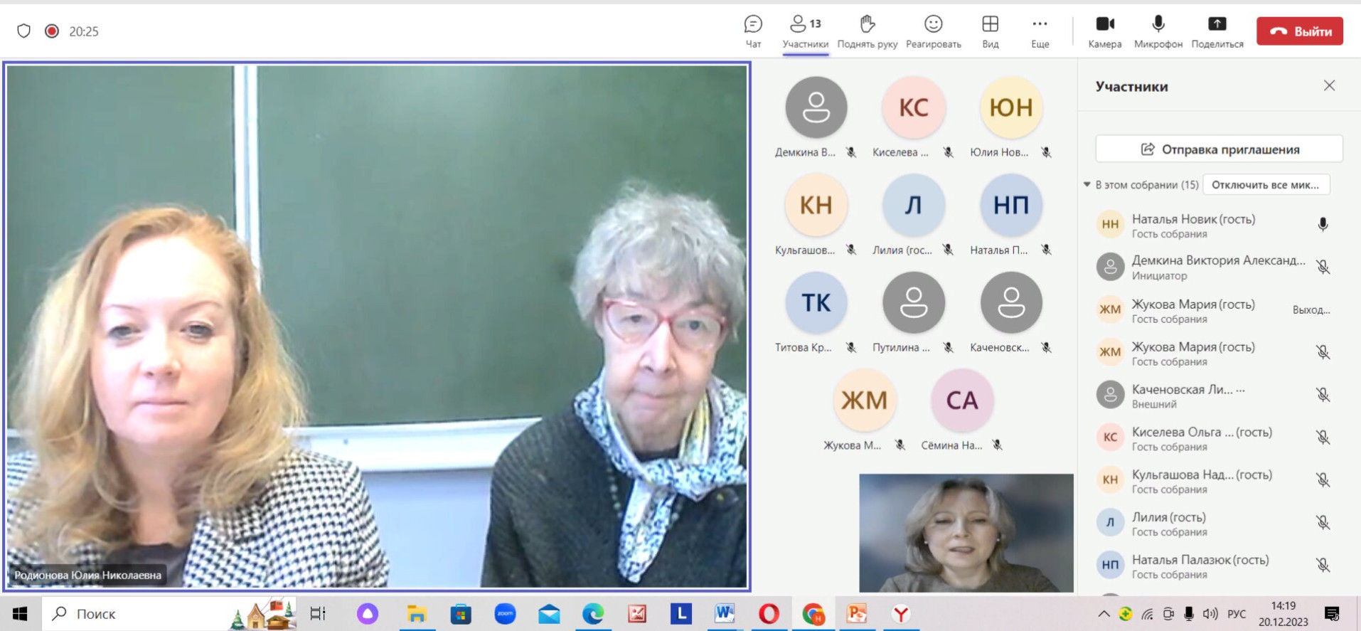The width and height of the screenshot is (1361, 631).
Task: Open the Reactions menu
Action: 933,31
